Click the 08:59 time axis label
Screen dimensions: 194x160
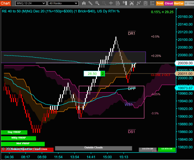click(x=42, y=157)
